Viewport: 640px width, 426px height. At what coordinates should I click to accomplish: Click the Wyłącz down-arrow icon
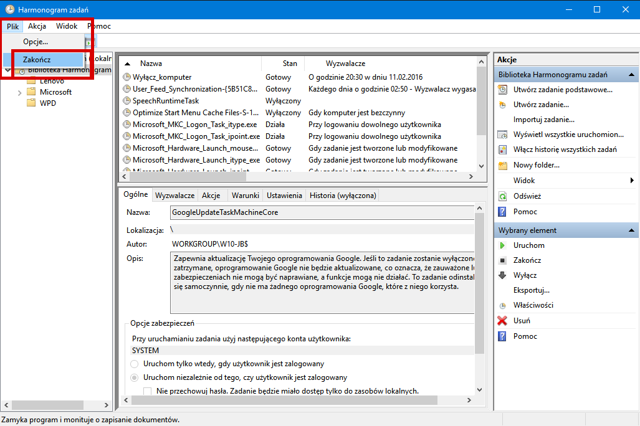[502, 275]
